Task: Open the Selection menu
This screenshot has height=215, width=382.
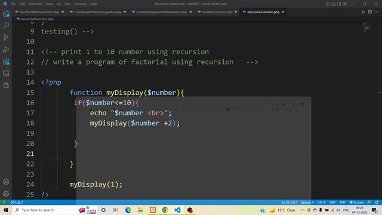Action: tap(35, 4)
